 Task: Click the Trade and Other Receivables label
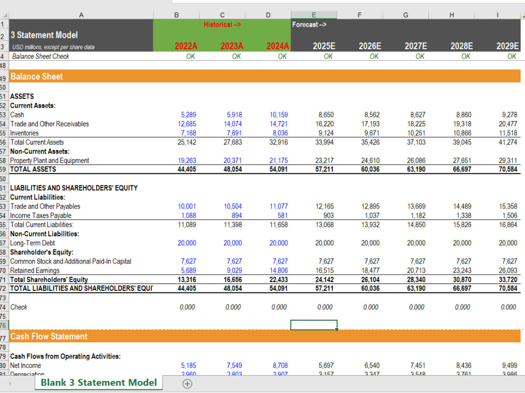pos(49,124)
